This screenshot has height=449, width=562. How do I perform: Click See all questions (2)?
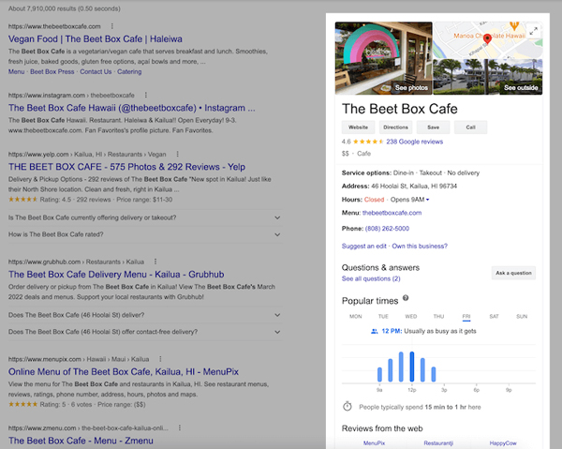[x=371, y=278]
